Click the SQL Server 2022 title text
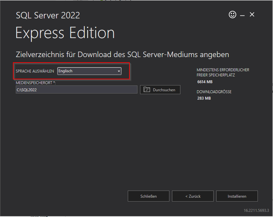Screen dimensions: 273x217 click(48, 15)
